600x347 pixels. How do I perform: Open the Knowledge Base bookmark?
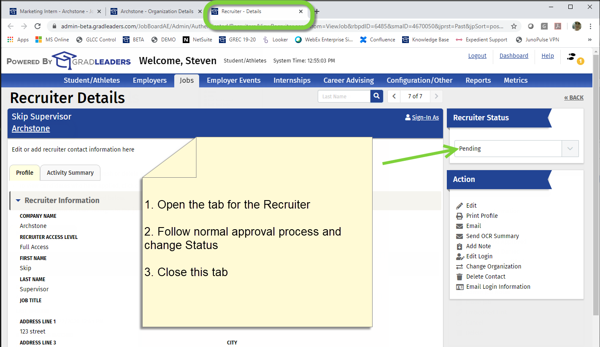coord(425,40)
